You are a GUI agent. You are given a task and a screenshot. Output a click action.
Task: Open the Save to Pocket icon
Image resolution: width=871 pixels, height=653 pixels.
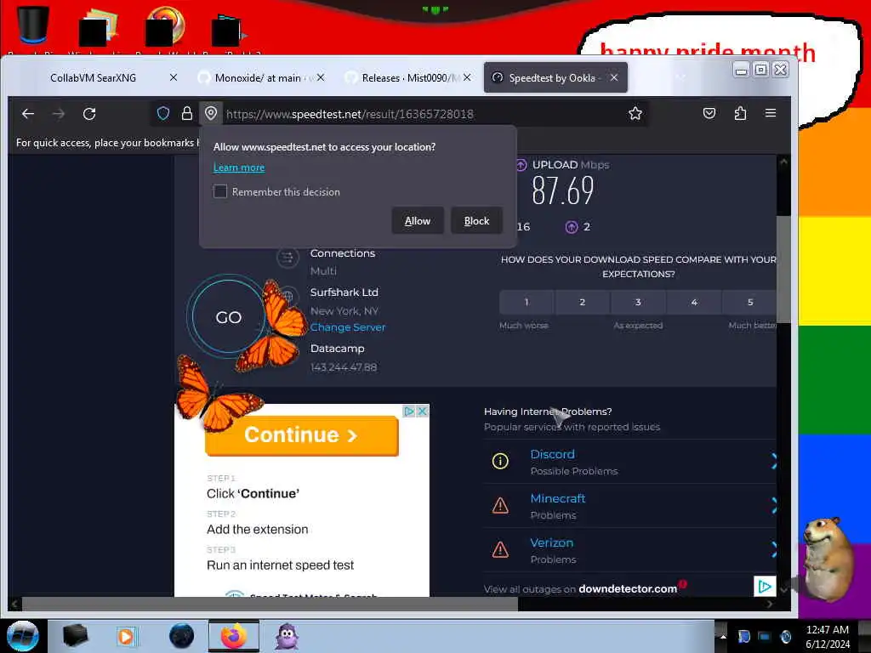[709, 113]
